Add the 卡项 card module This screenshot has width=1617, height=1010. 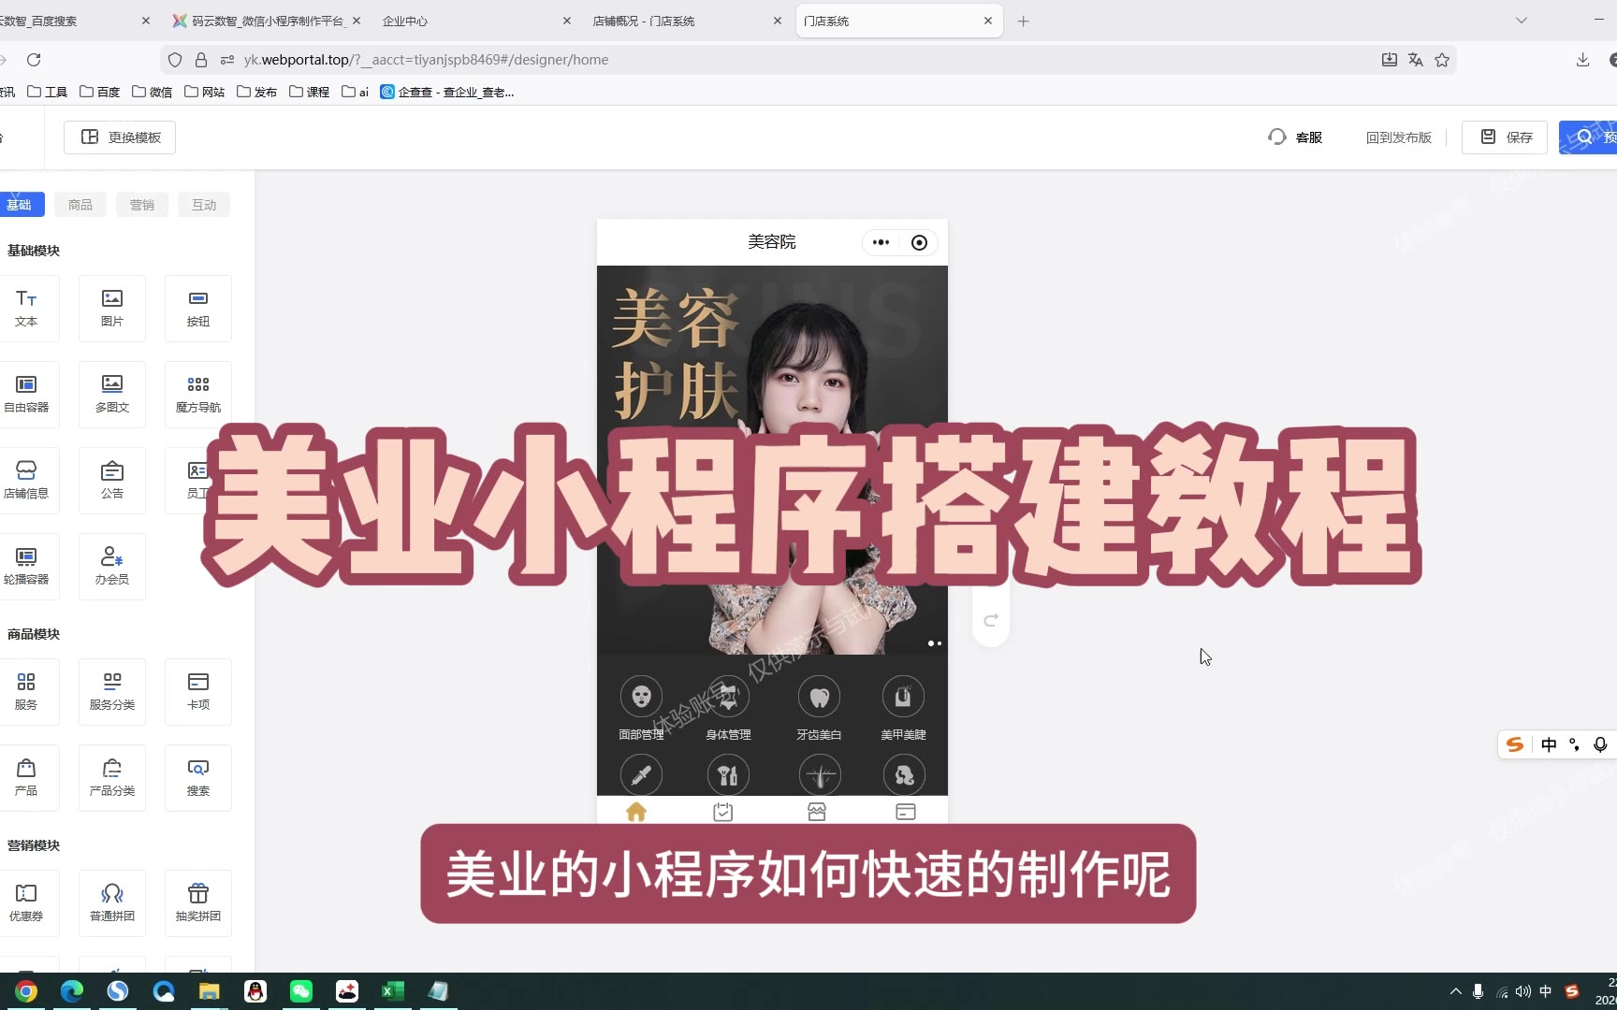tap(198, 692)
